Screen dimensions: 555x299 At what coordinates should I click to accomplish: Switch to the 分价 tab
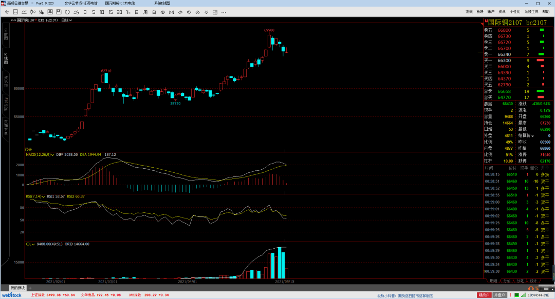507,281
